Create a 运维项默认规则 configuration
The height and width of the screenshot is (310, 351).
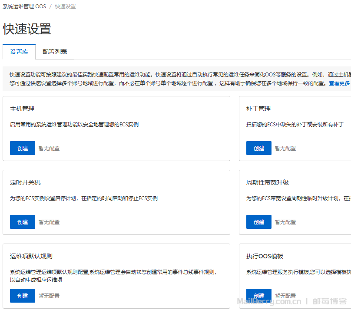click(x=23, y=296)
